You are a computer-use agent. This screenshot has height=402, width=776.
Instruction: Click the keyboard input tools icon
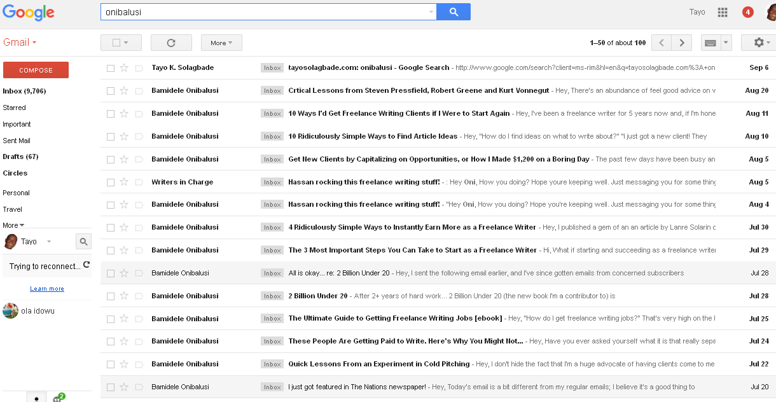710,43
